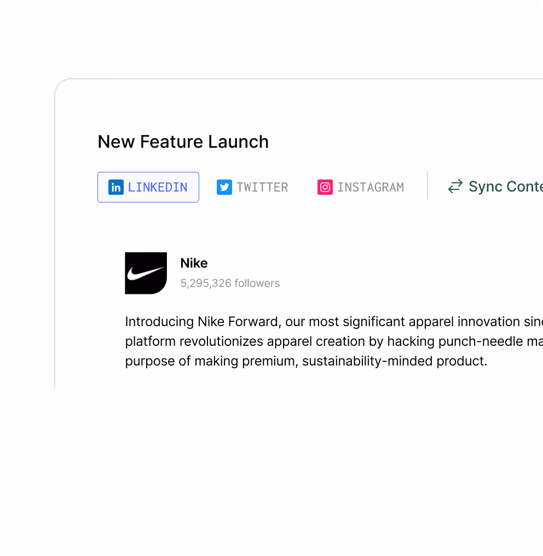Click the vertical divider before Sync Content
Screen dimensions: 543x556
(x=428, y=185)
